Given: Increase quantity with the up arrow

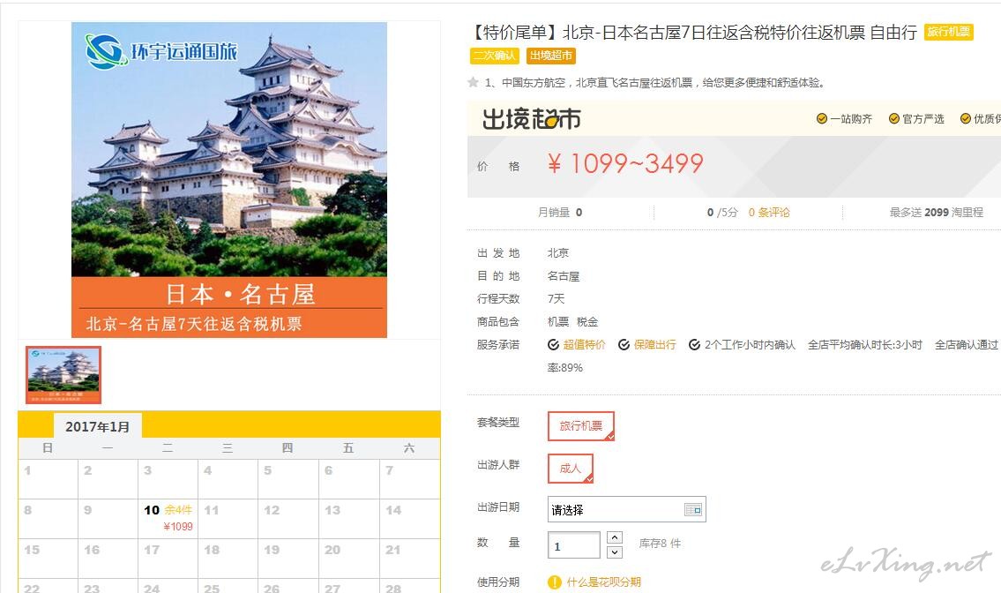Looking at the screenshot, I should pos(614,537).
